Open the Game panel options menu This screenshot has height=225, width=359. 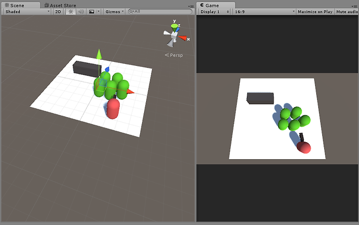(x=354, y=6)
